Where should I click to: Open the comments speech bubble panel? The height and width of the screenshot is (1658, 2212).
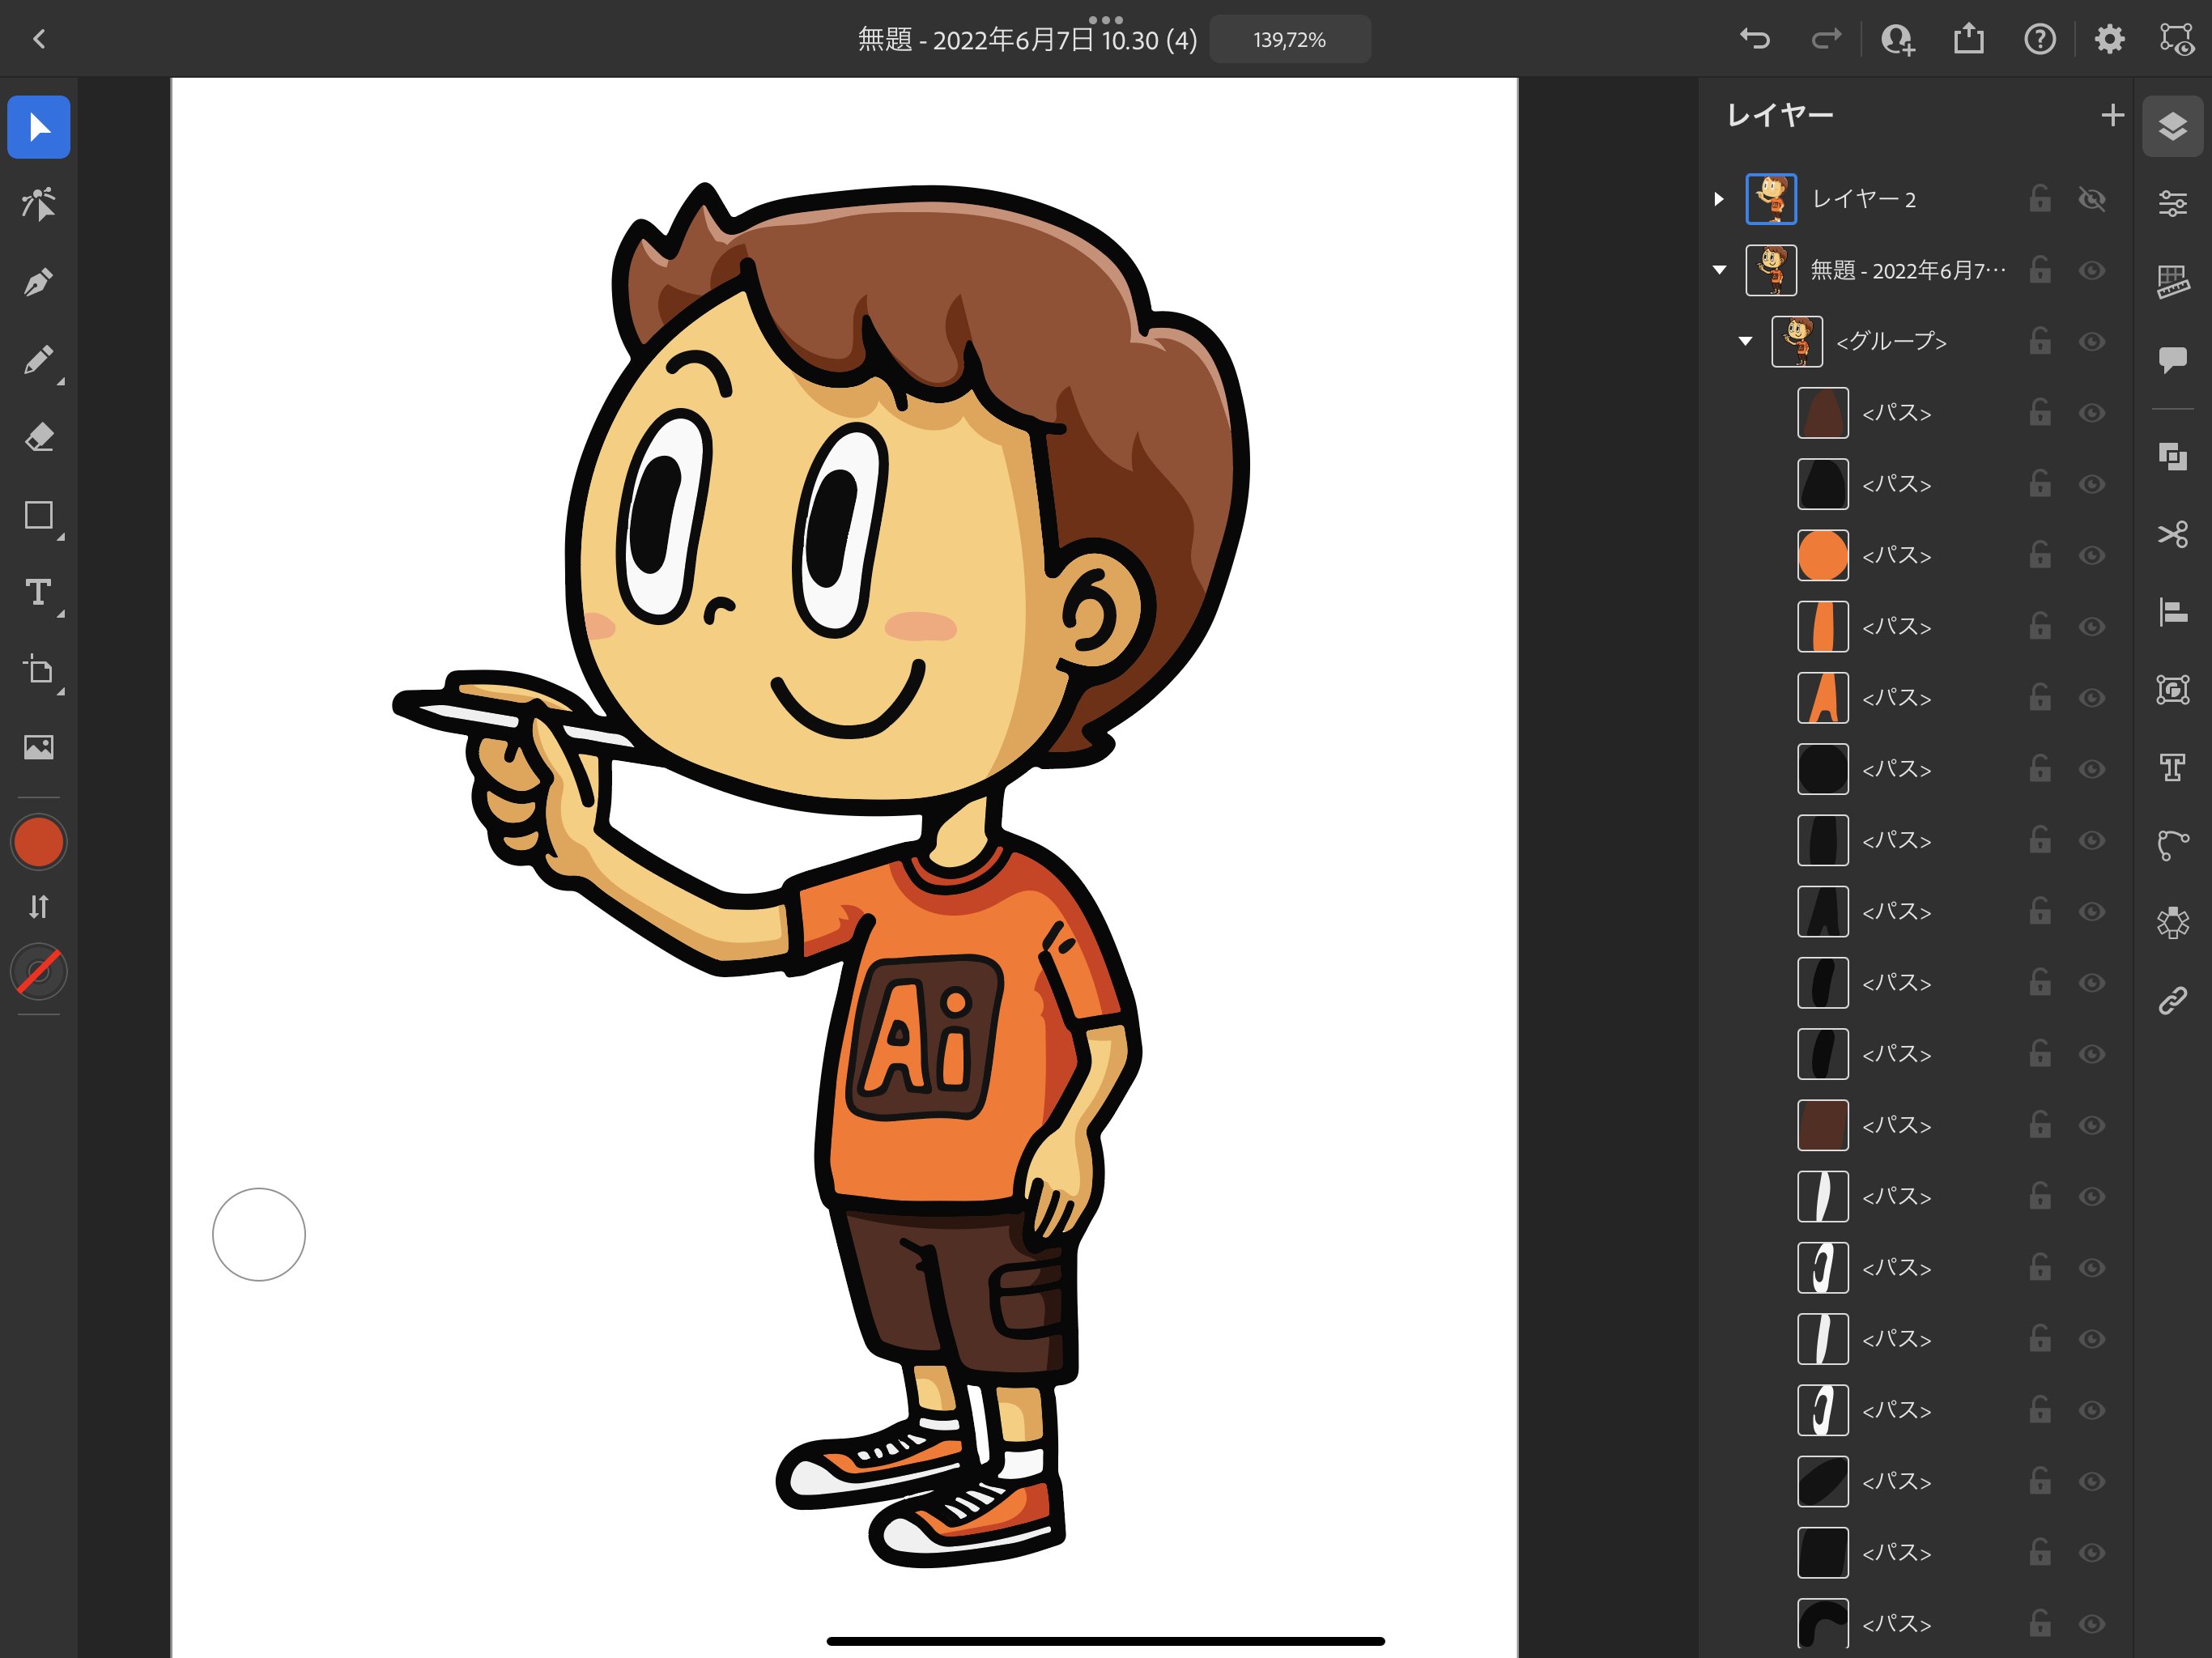click(2172, 359)
